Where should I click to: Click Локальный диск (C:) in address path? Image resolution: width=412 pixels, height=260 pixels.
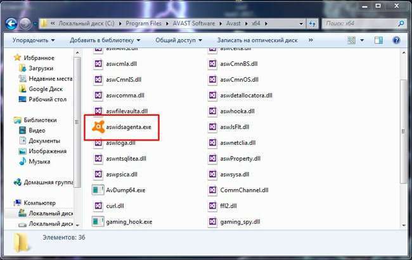click(86, 23)
